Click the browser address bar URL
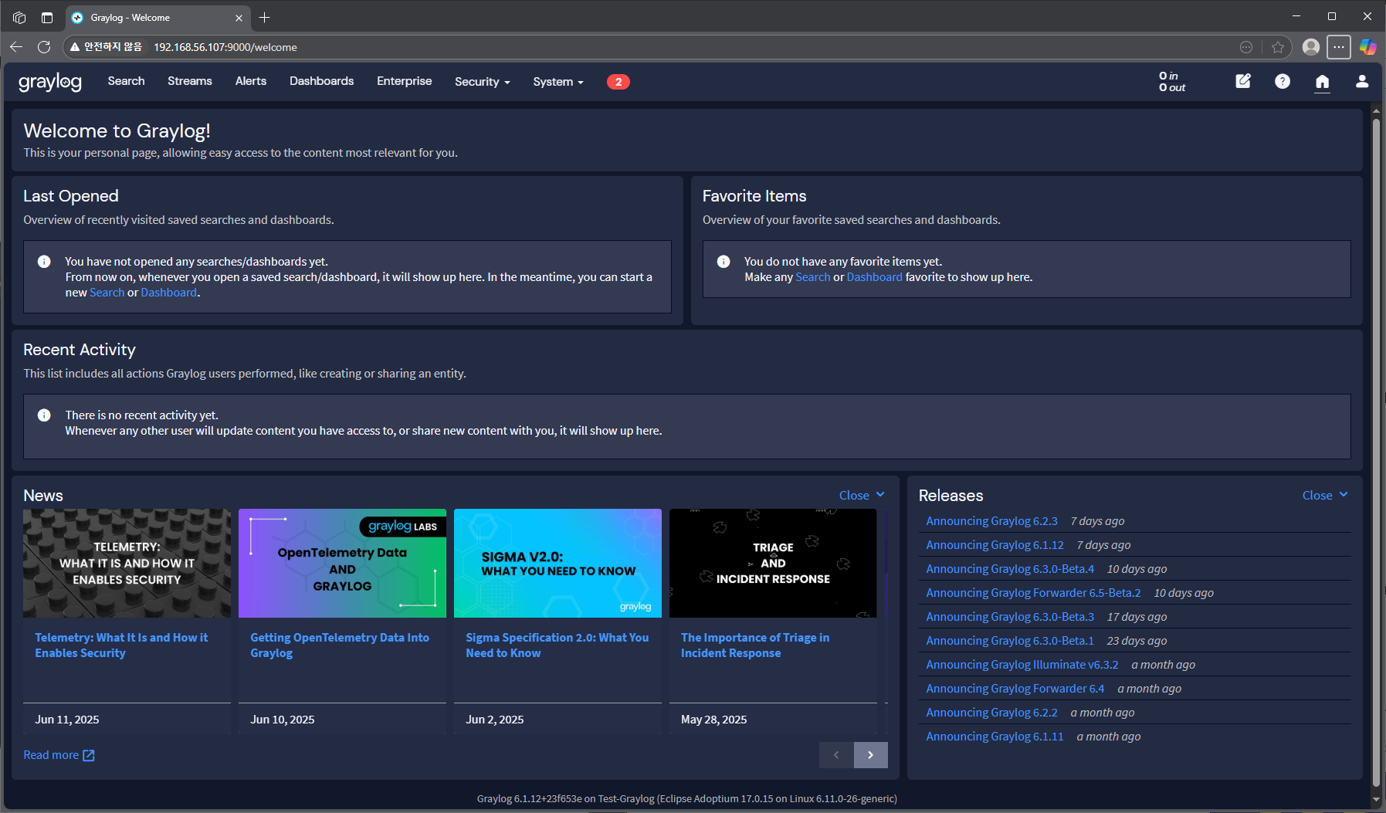Screen dimensions: 1386x813 pos(225,47)
